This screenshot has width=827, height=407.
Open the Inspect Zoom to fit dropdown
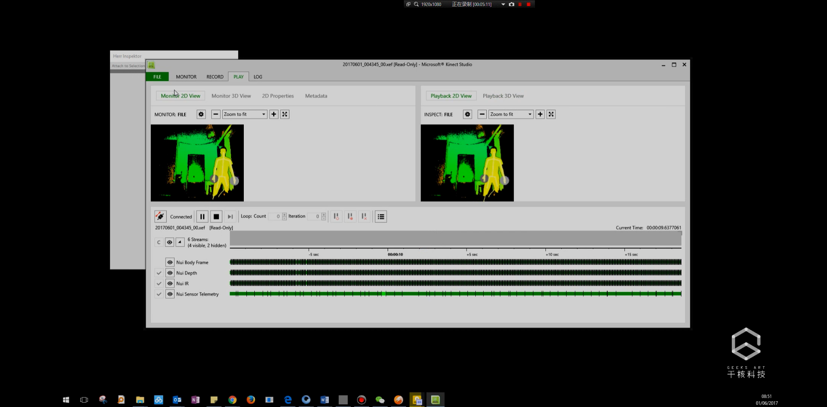511,114
